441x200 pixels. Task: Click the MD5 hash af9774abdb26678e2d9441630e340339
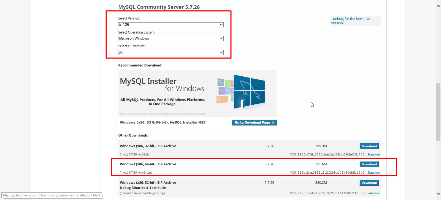coord(331,193)
